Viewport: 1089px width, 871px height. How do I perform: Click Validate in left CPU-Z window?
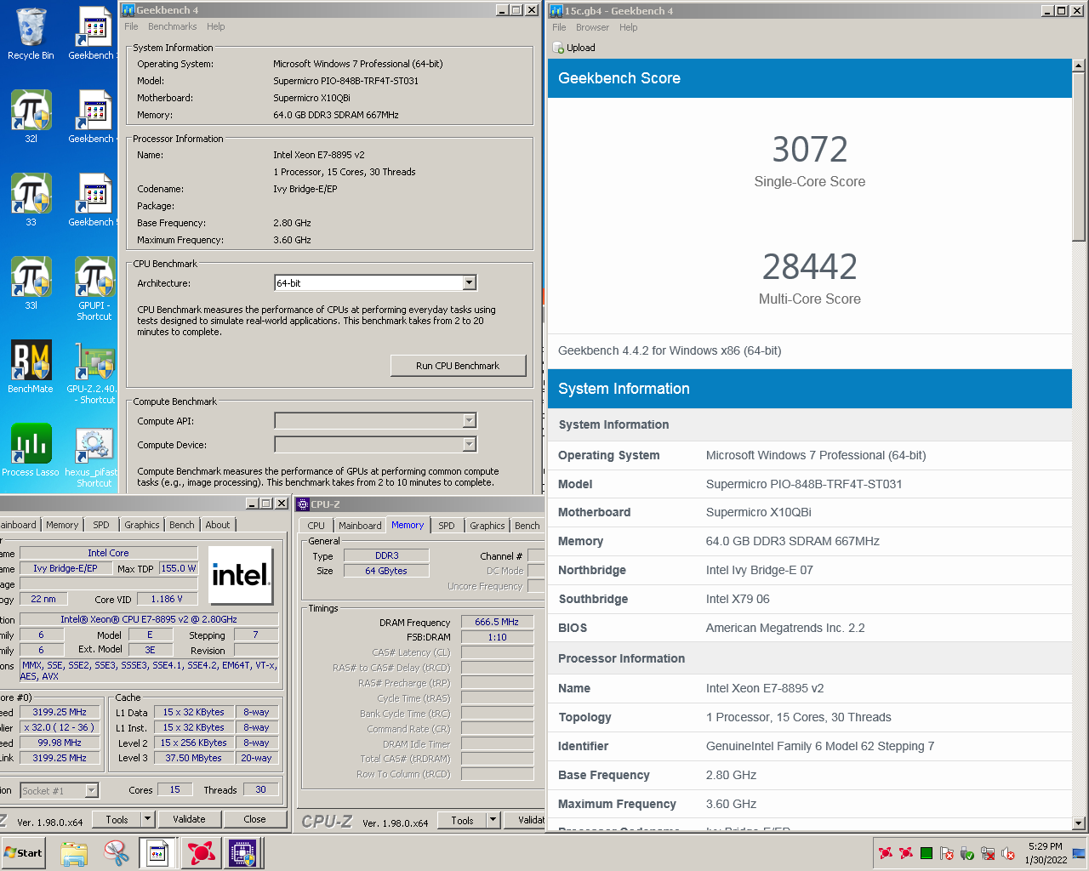[189, 819]
